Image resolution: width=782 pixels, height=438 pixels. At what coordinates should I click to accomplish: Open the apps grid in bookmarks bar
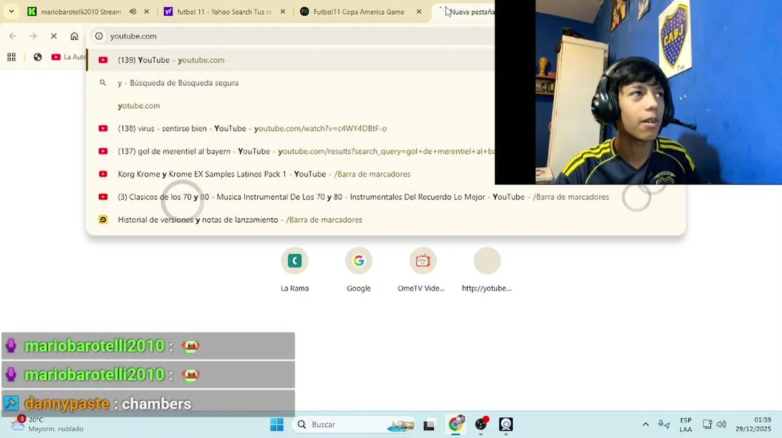pos(11,57)
